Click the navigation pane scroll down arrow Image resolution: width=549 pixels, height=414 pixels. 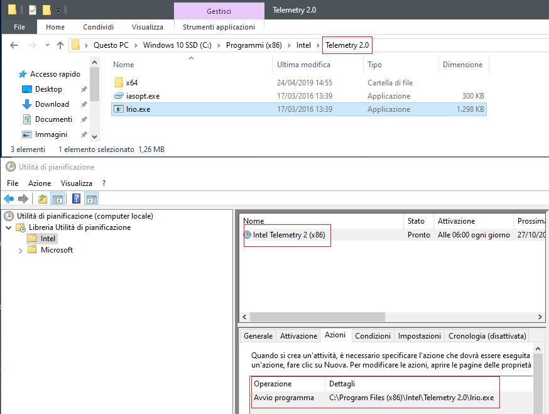coord(94,136)
